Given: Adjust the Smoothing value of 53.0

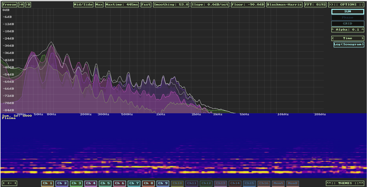Looking at the screenshot, I should click(x=171, y=4).
